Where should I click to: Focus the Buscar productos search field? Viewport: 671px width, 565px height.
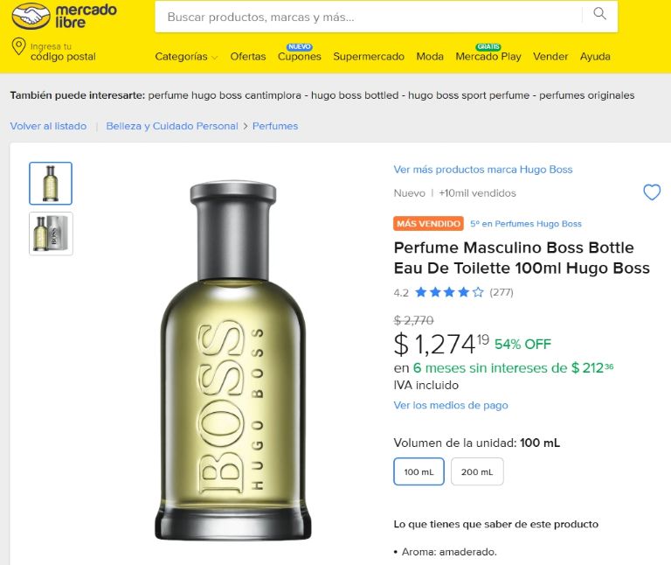click(367, 17)
